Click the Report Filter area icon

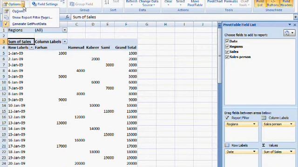[x=227, y=118]
